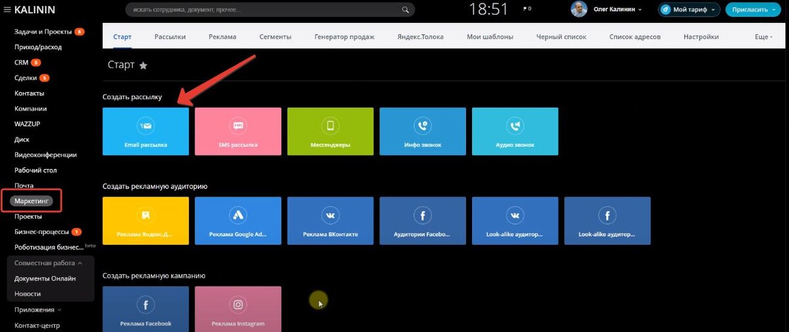The image size is (789, 332).
Task: Open Приход/расход in sidebar
Action: pyautogui.click(x=37, y=47)
